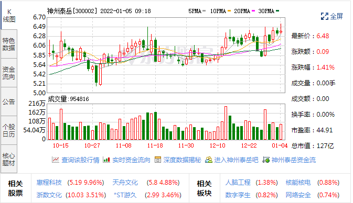Switch to the K线图 tab
The width and height of the screenshot is (353, 203).
[9, 16]
